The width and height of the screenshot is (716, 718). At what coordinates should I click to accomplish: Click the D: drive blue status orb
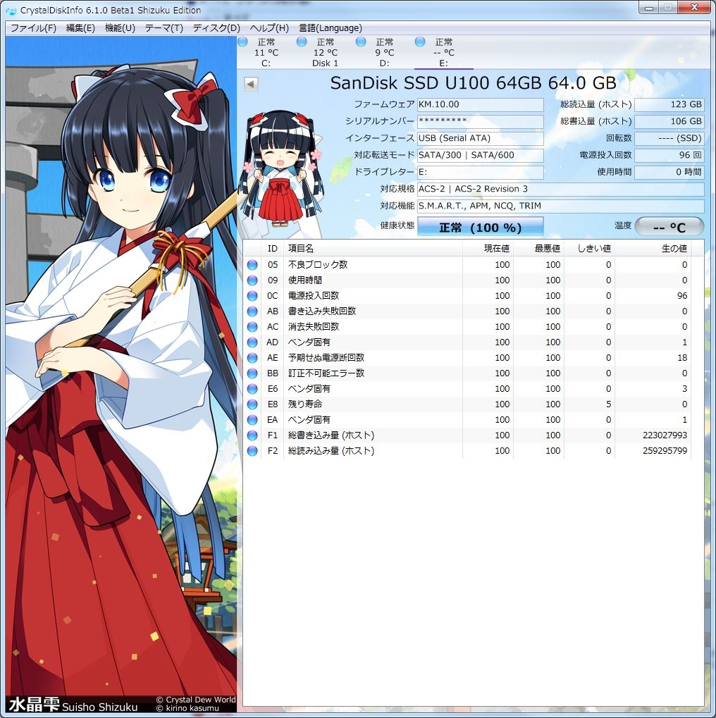pyautogui.click(x=361, y=42)
